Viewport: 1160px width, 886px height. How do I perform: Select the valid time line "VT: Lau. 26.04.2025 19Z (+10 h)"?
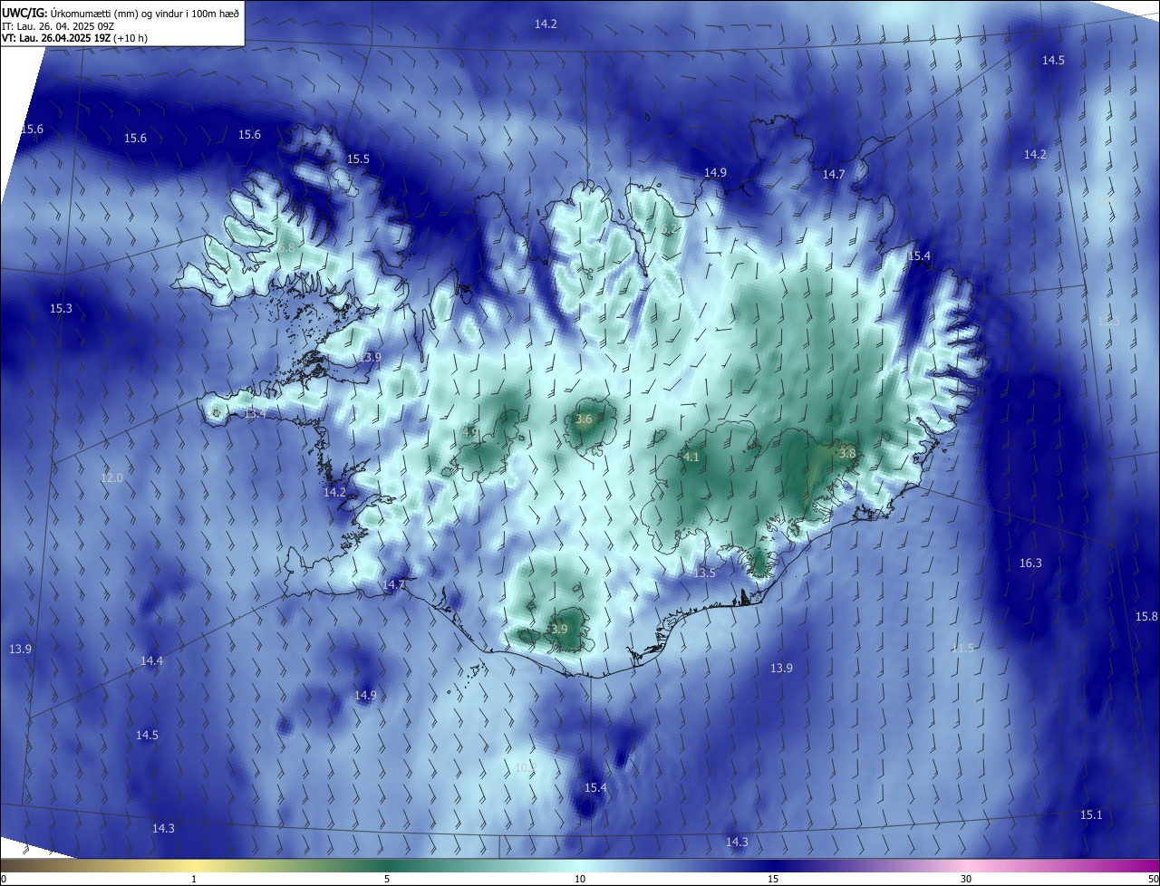click(74, 38)
